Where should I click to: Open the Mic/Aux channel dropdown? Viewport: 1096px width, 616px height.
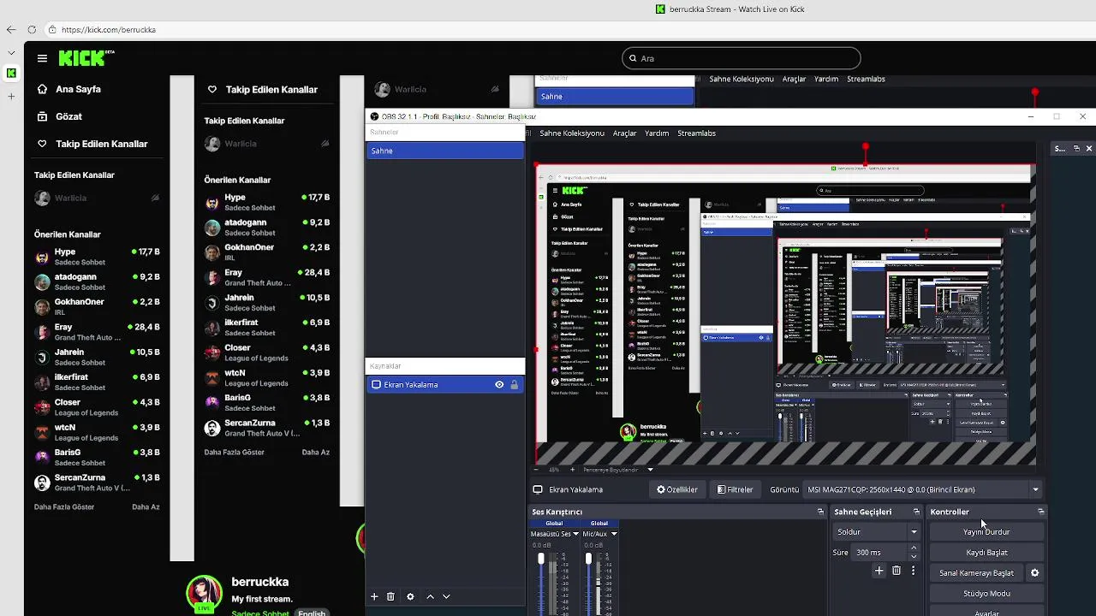pos(614,534)
